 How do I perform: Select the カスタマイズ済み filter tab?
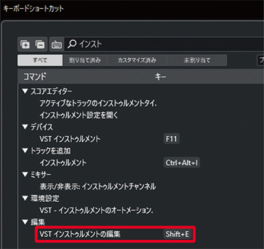[x=137, y=60]
